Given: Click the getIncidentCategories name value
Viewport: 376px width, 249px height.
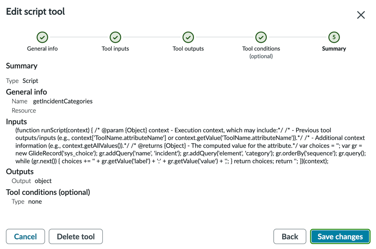Looking at the screenshot, I should pyautogui.click(x=63, y=101).
